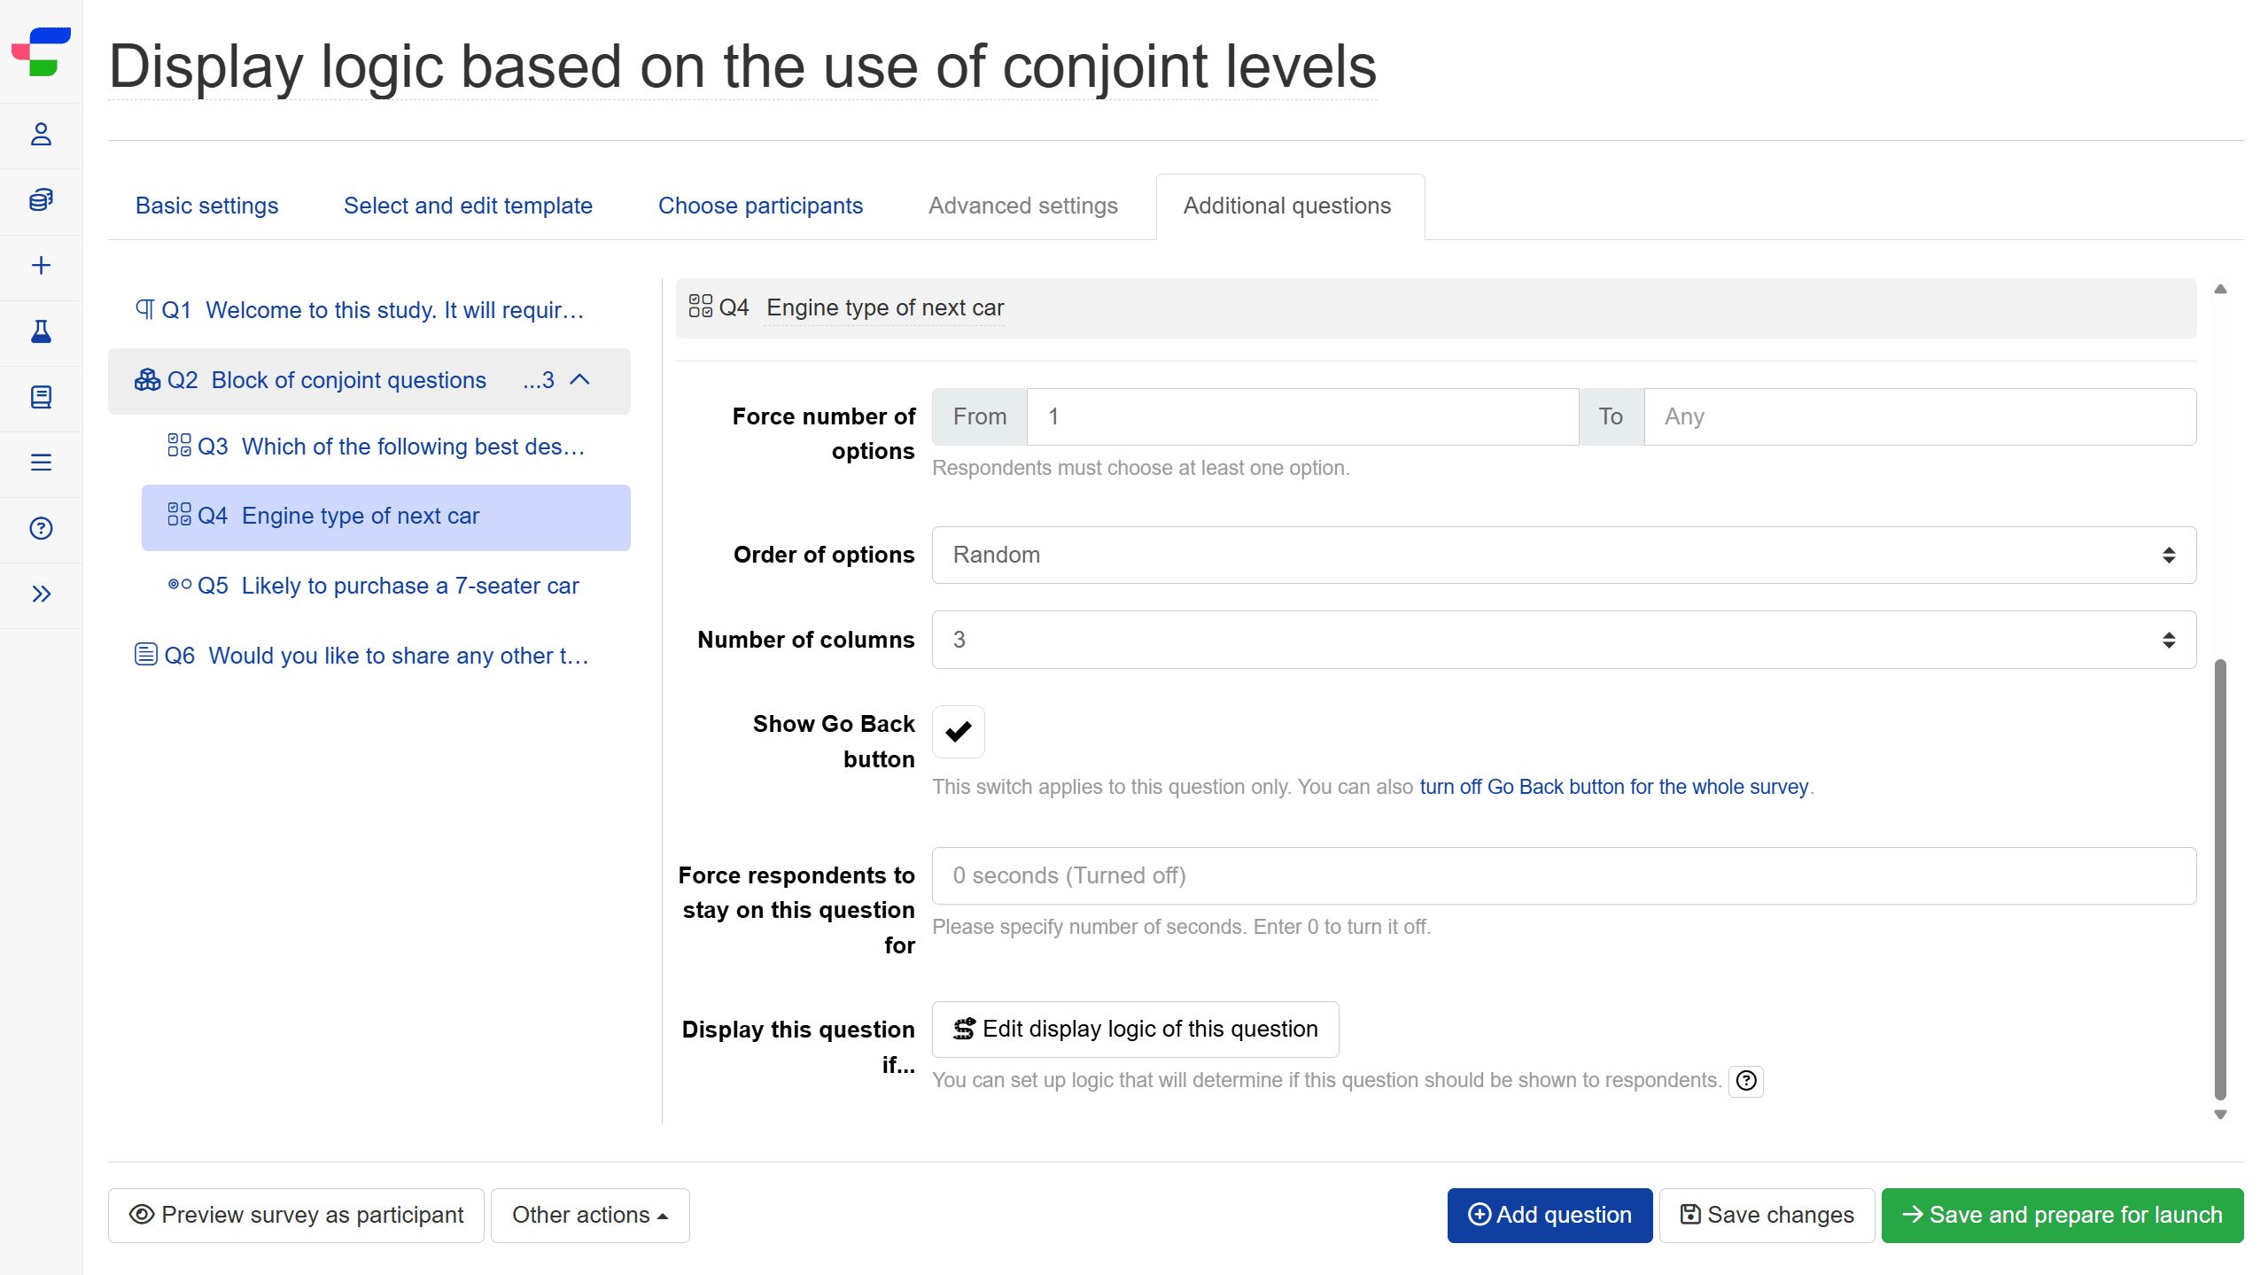Image resolution: width=2268 pixels, height=1275 pixels.
Task: Click the multiple-choice icon beside Q3
Action: (179, 446)
